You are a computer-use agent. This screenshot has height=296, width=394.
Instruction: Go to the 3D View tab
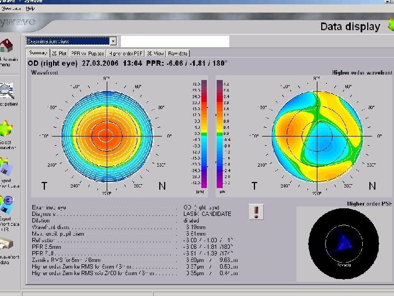155,53
